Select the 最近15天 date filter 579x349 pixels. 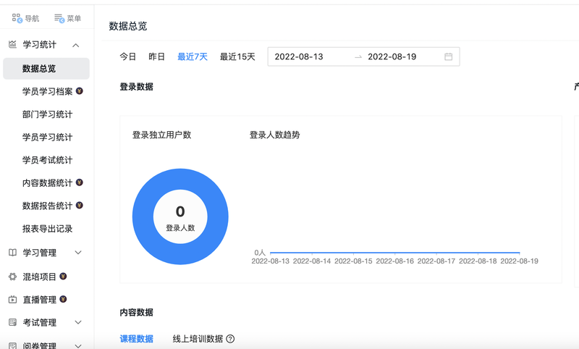237,57
